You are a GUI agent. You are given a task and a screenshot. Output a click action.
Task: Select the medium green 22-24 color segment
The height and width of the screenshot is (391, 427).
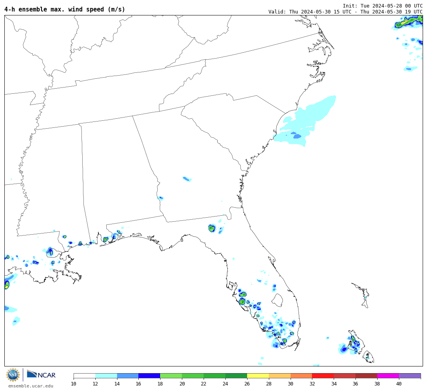[215, 376]
